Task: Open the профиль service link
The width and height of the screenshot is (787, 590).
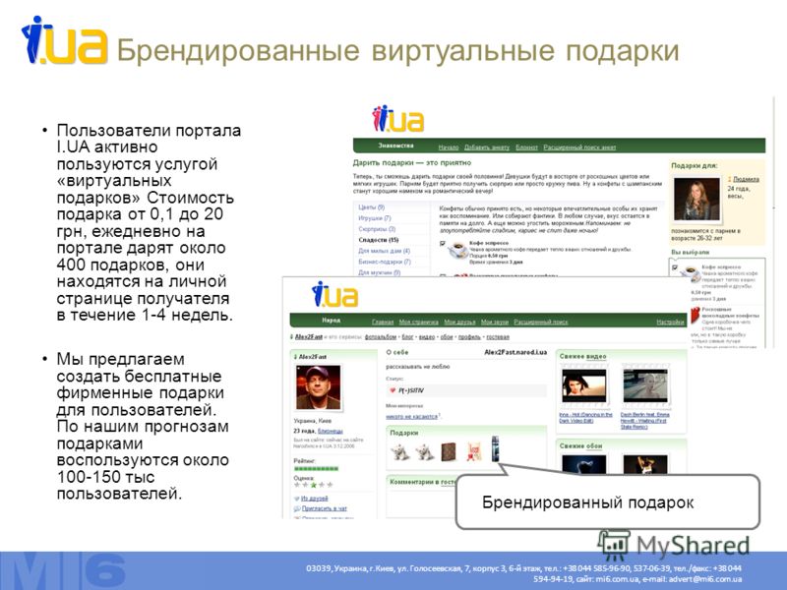Action: [469, 337]
